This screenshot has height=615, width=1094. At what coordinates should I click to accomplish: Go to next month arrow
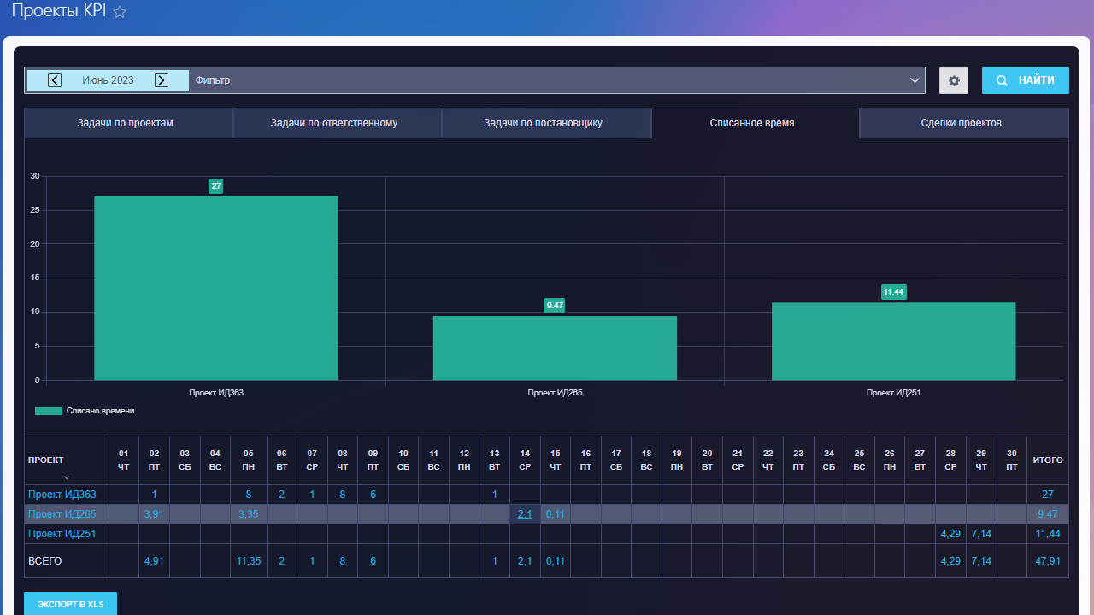161,80
